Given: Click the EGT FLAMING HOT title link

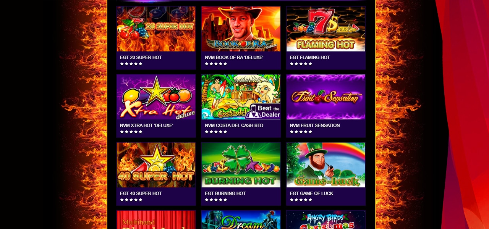Looking at the screenshot, I should pos(310,57).
